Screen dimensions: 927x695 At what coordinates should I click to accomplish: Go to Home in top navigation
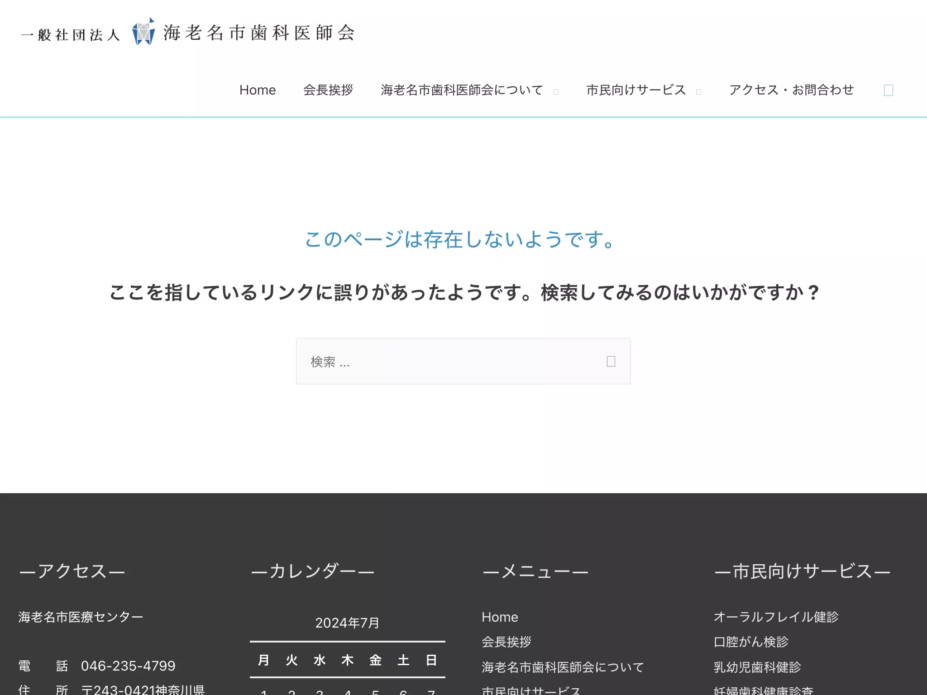click(258, 90)
